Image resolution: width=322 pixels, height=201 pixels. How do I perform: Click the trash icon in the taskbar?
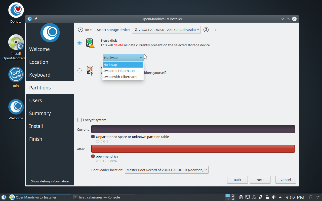point(311,197)
